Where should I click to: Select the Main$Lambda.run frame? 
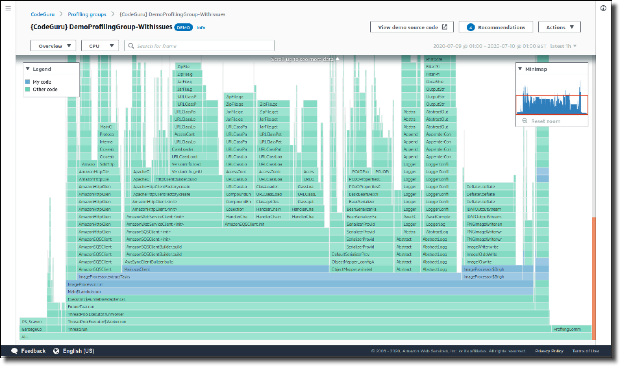coord(300,292)
